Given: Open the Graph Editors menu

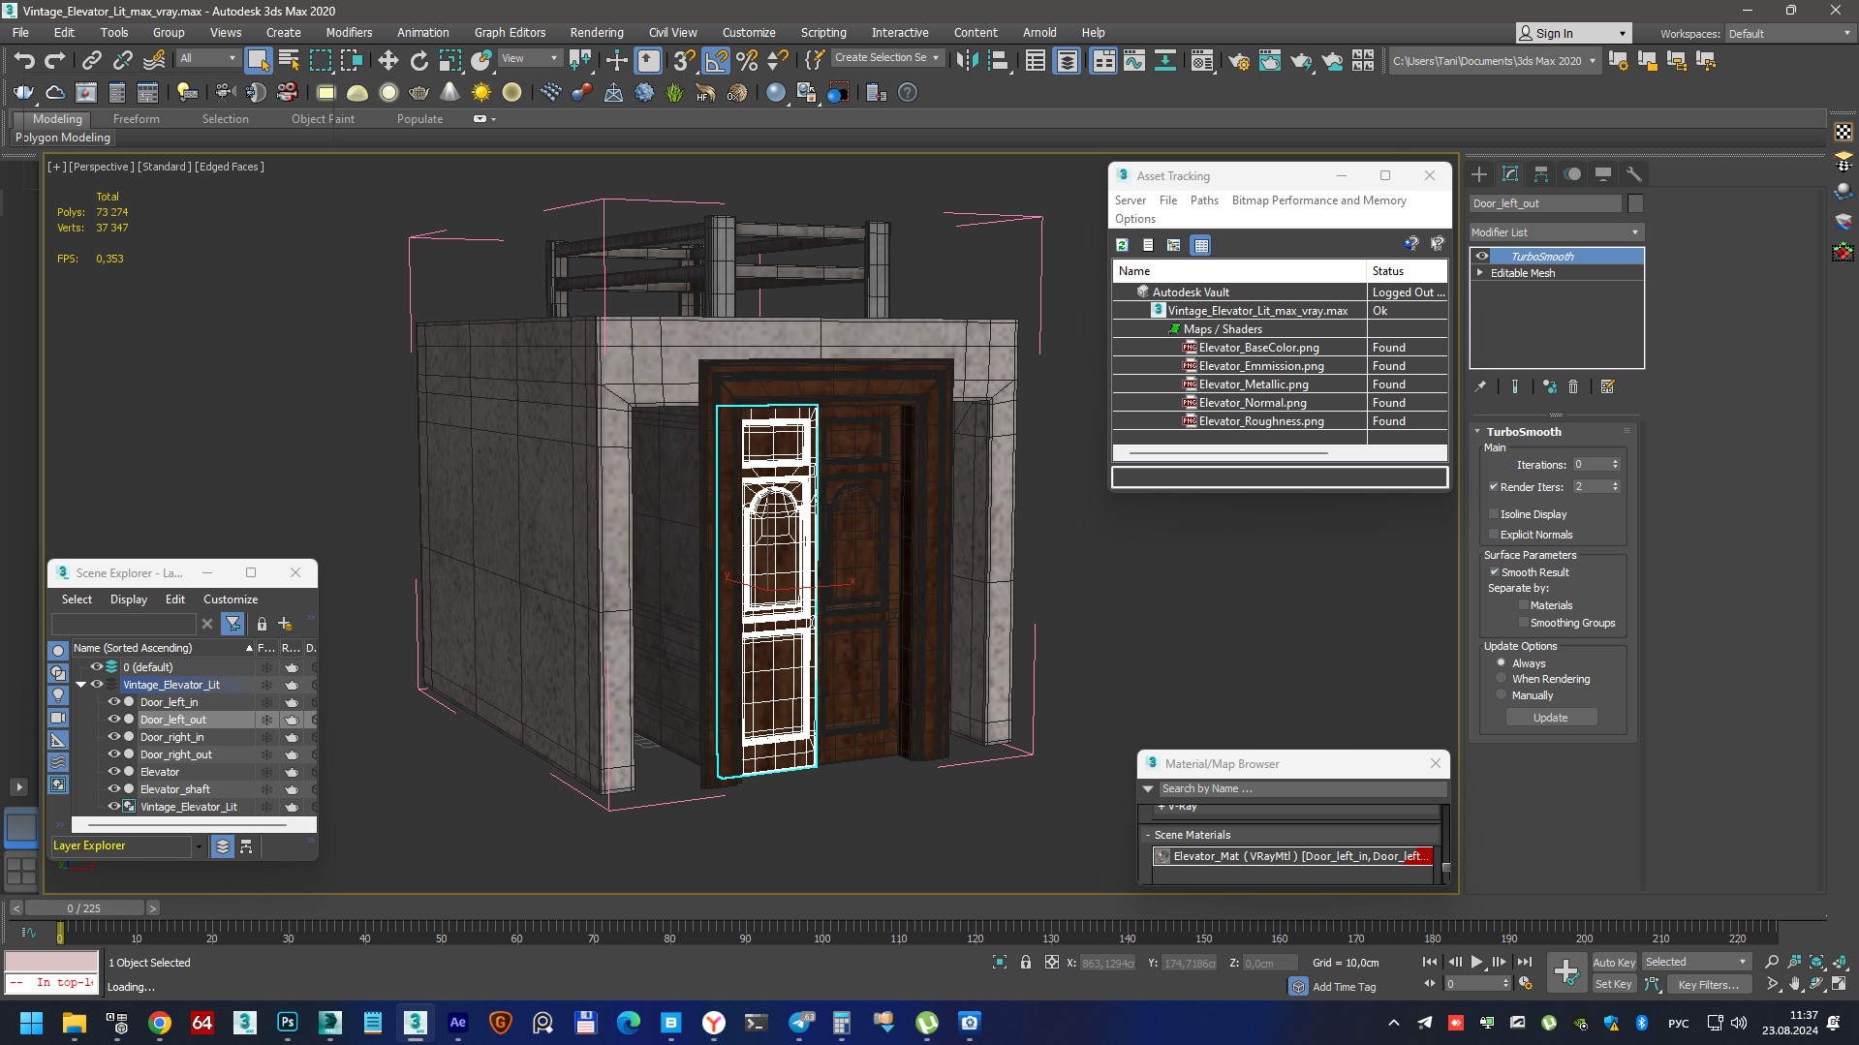Looking at the screenshot, I should click(510, 32).
